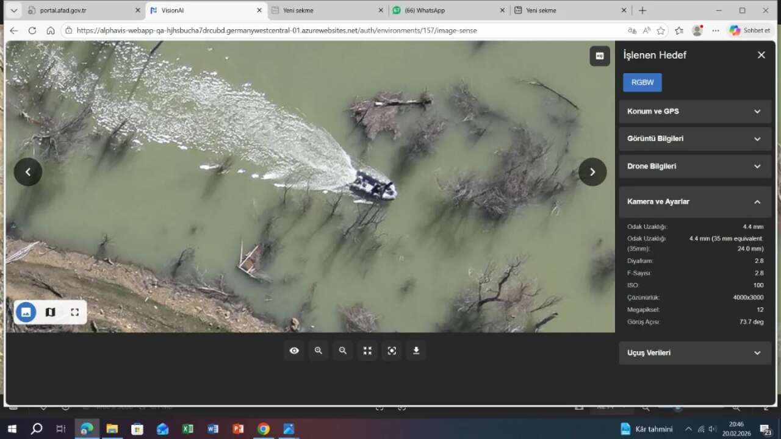Click the fit-to-screen arrows icon
The height and width of the screenshot is (439, 781).
click(367, 351)
